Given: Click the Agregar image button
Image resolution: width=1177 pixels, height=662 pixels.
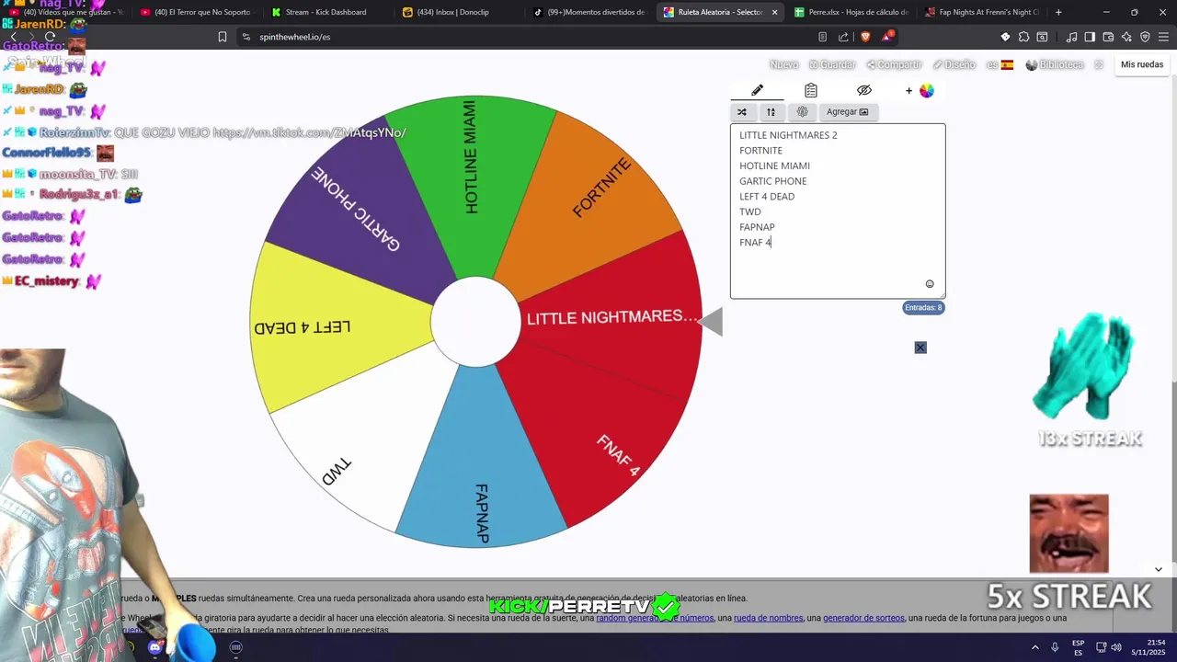Looking at the screenshot, I should click(x=847, y=112).
